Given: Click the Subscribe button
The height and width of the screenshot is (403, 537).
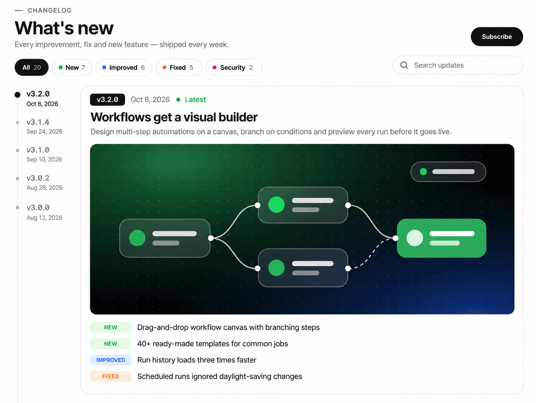Looking at the screenshot, I should (x=497, y=36).
